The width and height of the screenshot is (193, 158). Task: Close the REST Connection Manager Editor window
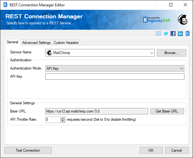point(185,5)
